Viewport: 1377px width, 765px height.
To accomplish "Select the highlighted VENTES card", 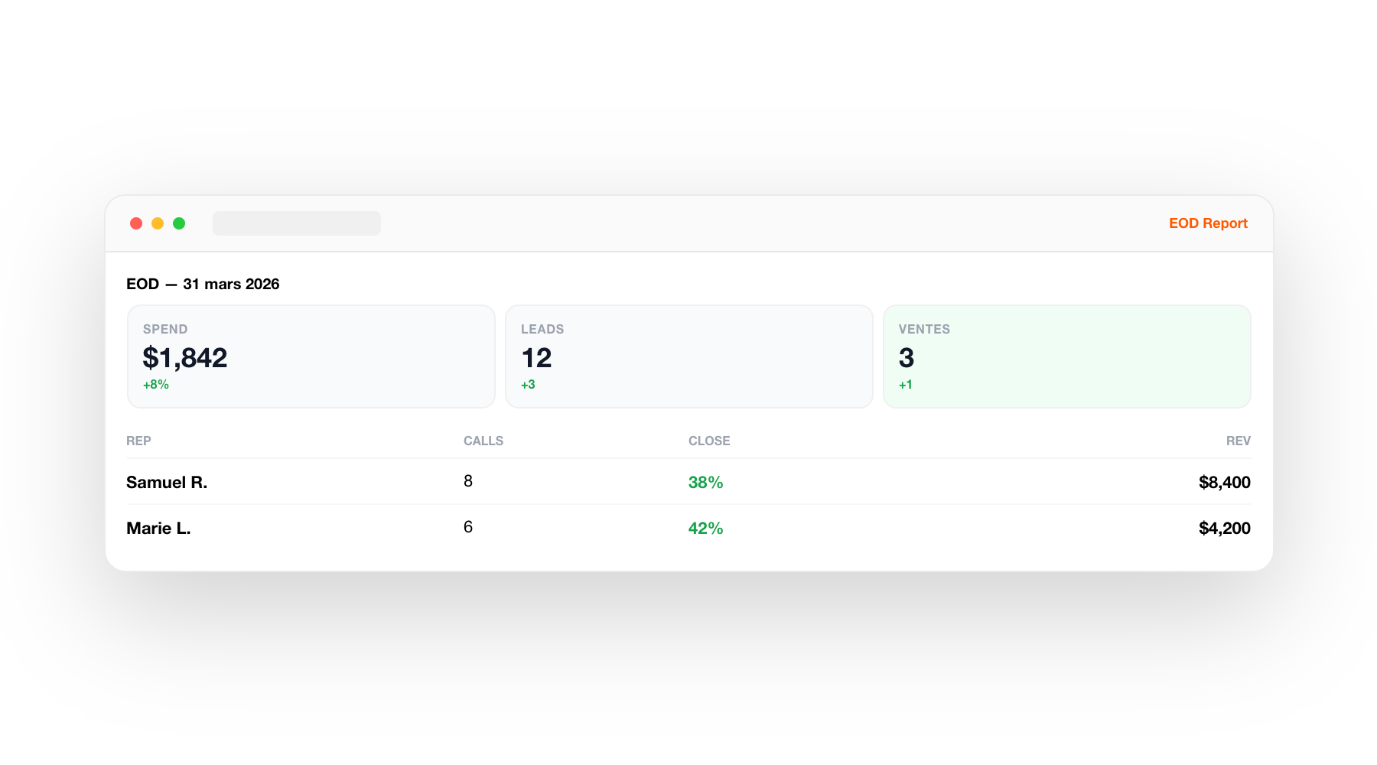I will (1066, 356).
